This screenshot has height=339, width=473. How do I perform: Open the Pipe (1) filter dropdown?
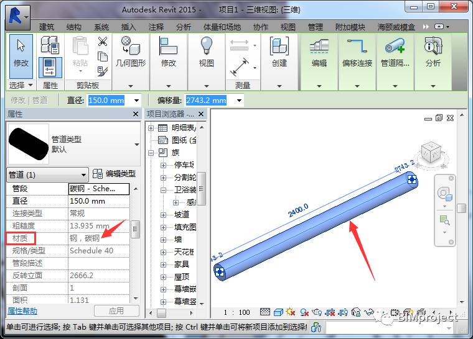[84, 174]
